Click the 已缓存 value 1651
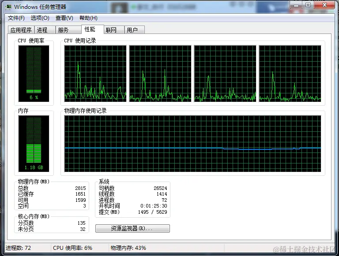The image size is (339, 256). coord(80,194)
